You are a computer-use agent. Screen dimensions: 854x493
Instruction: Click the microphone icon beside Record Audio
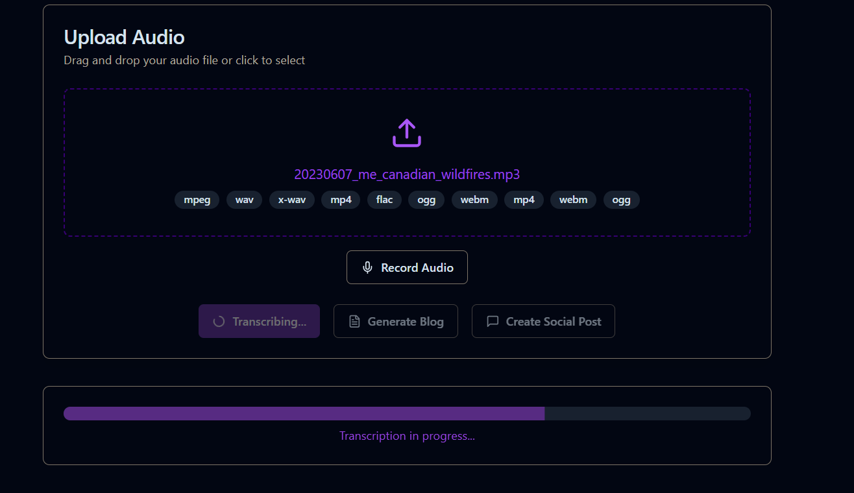367,267
